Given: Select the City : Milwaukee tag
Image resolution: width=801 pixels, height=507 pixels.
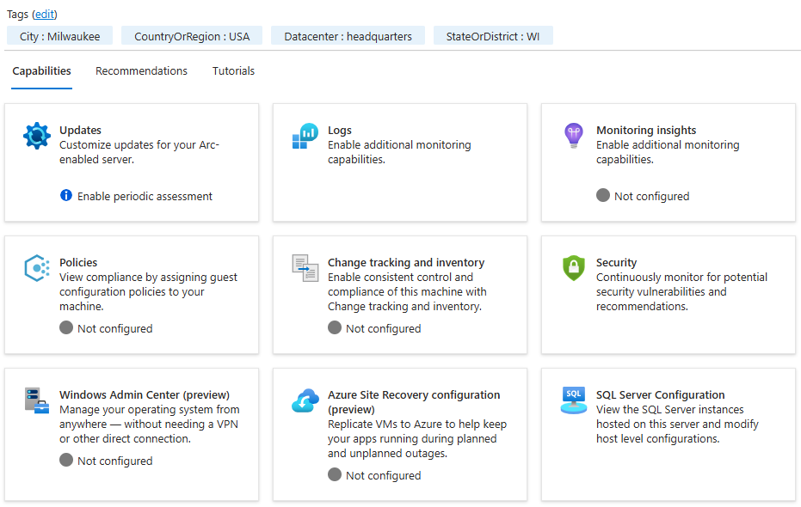Looking at the screenshot, I should point(59,35).
